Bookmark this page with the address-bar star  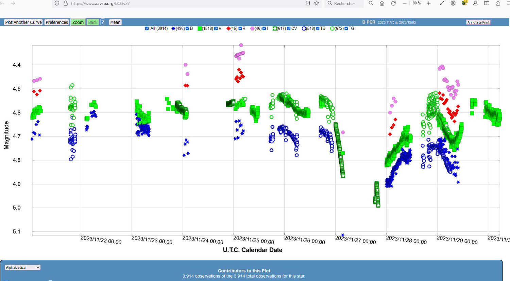(317, 3)
